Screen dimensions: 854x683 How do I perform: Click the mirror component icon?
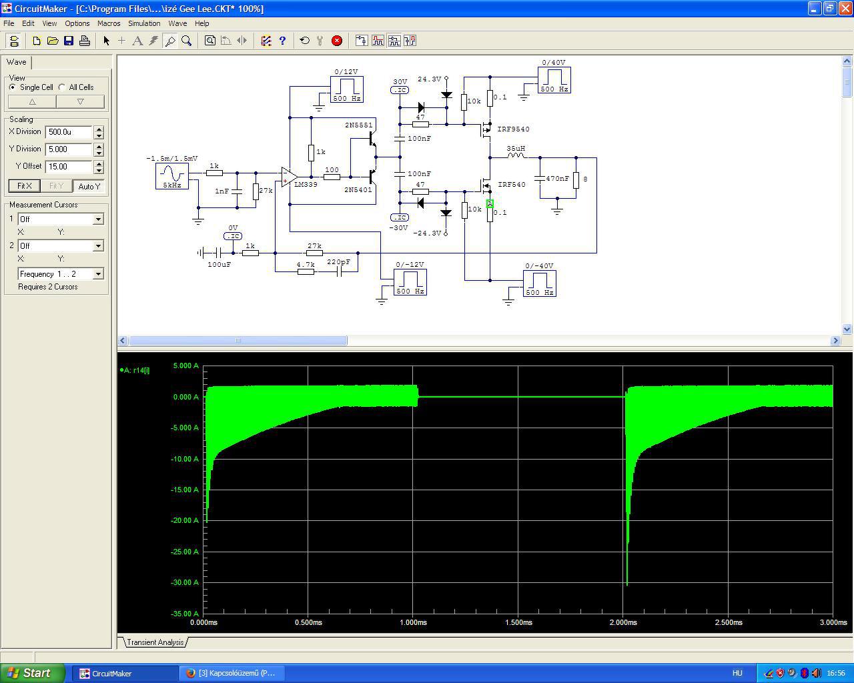[242, 41]
